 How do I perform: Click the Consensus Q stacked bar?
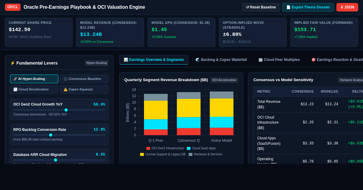(x=189, y=114)
